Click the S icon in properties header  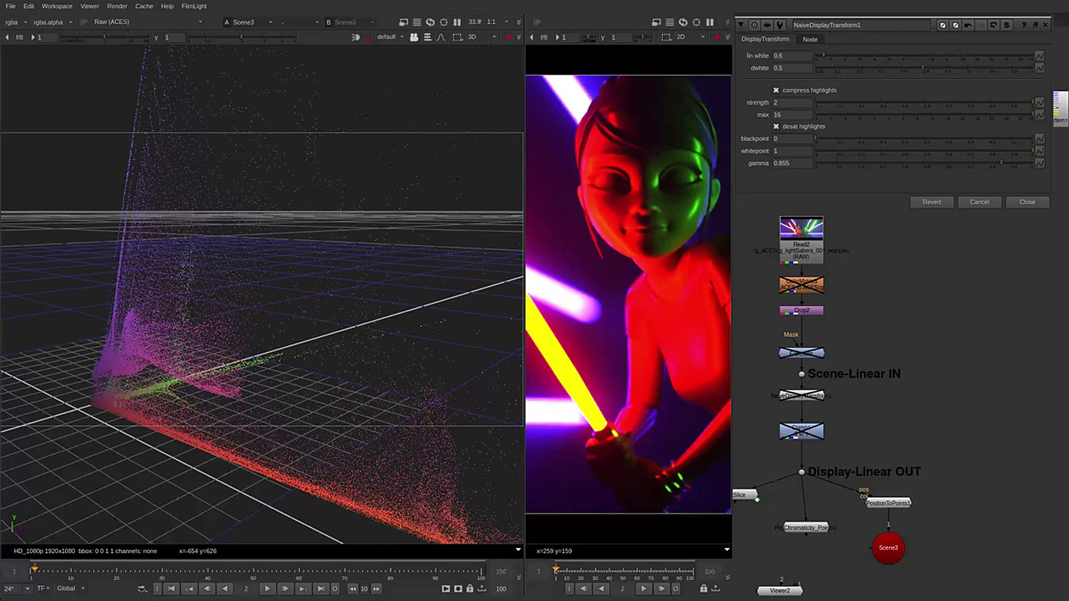[1007, 25]
